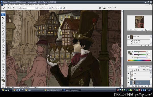Open Bridge from options bar
The height and width of the screenshot is (97, 153).
(104, 8)
